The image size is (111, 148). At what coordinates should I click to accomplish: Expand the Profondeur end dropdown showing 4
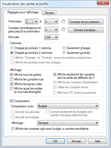51,22
